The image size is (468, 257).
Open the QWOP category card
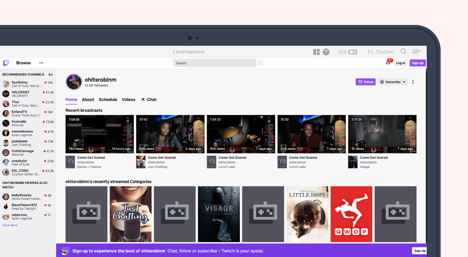(x=351, y=214)
